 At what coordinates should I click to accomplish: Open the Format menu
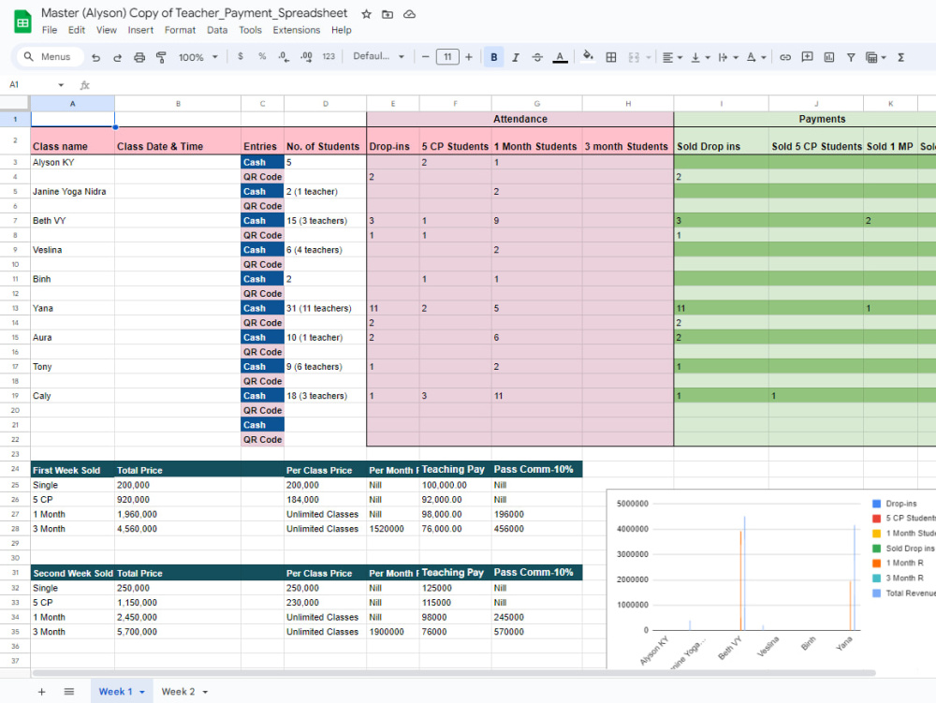pyautogui.click(x=180, y=30)
